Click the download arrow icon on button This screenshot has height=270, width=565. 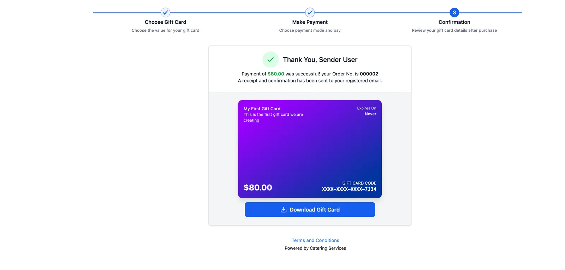(x=284, y=210)
